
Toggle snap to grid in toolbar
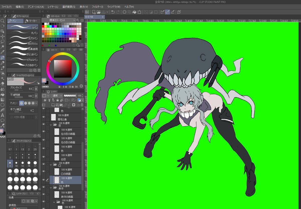pos(173,12)
